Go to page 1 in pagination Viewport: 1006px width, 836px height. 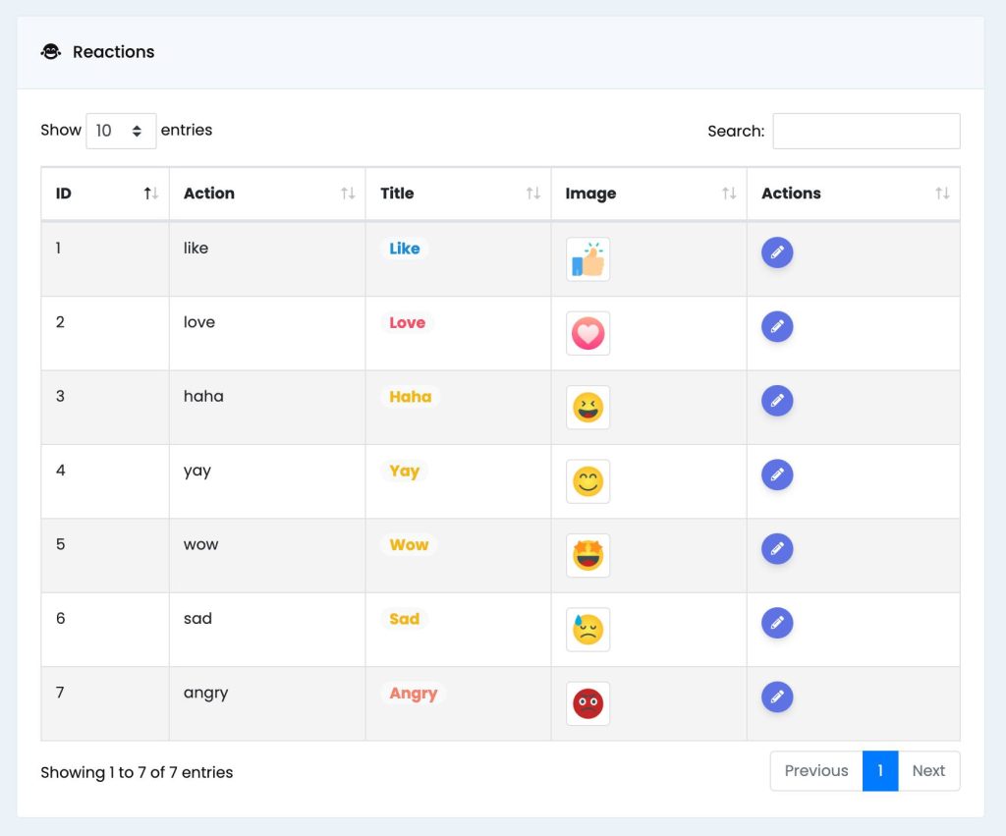[x=879, y=770]
